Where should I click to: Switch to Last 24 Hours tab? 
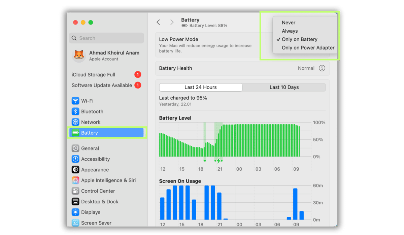pyautogui.click(x=201, y=87)
